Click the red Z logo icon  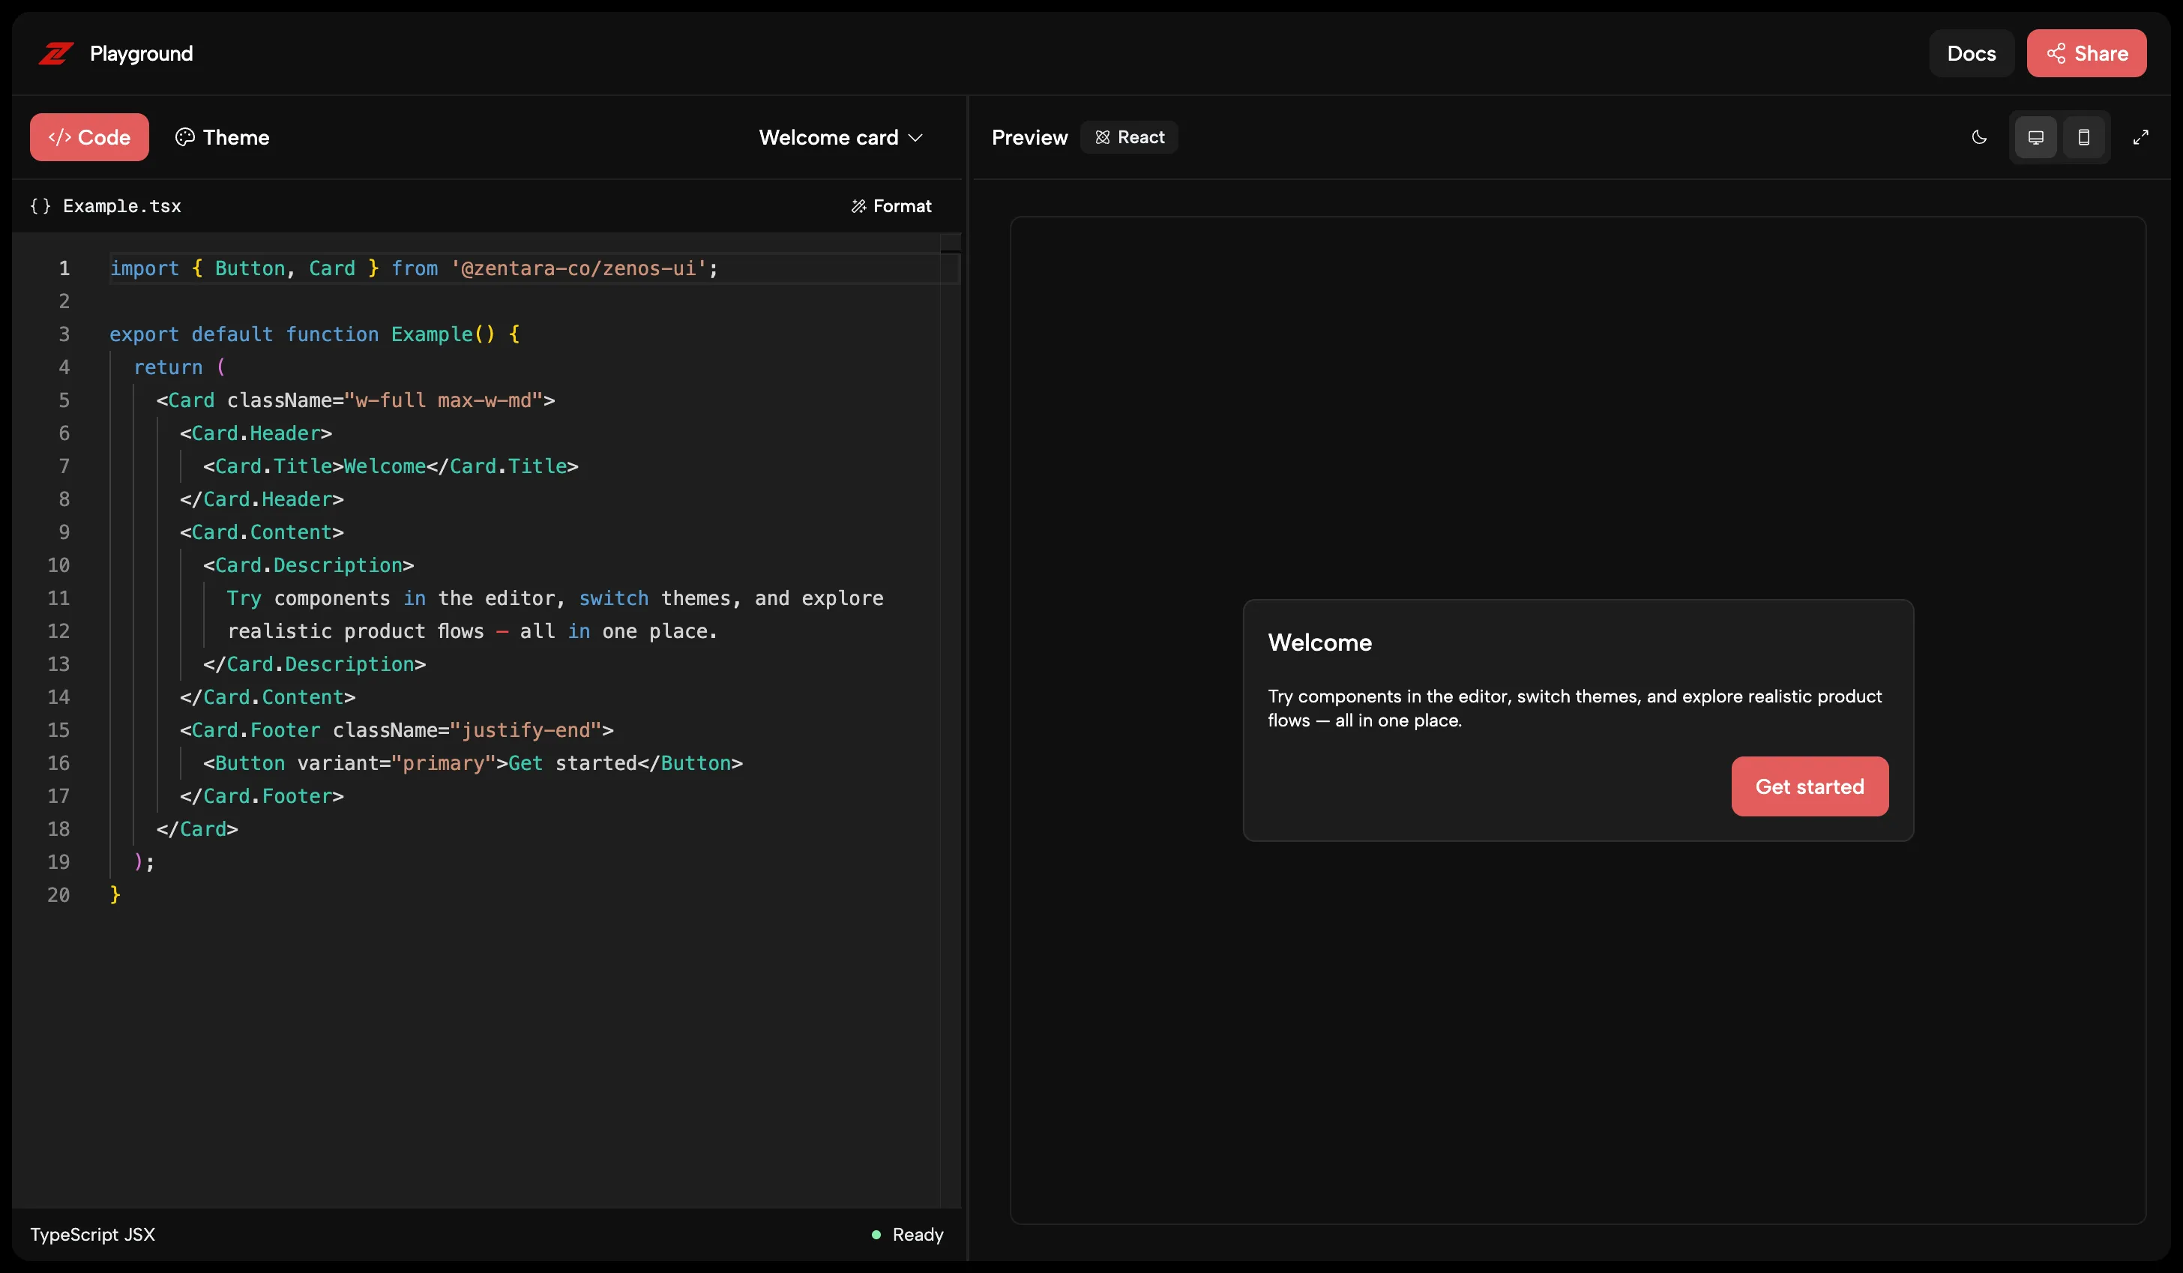click(55, 54)
